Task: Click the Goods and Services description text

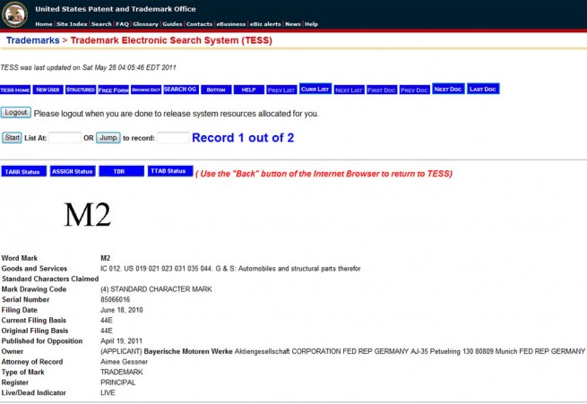Action: pyautogui.click(x=230, y=269)
